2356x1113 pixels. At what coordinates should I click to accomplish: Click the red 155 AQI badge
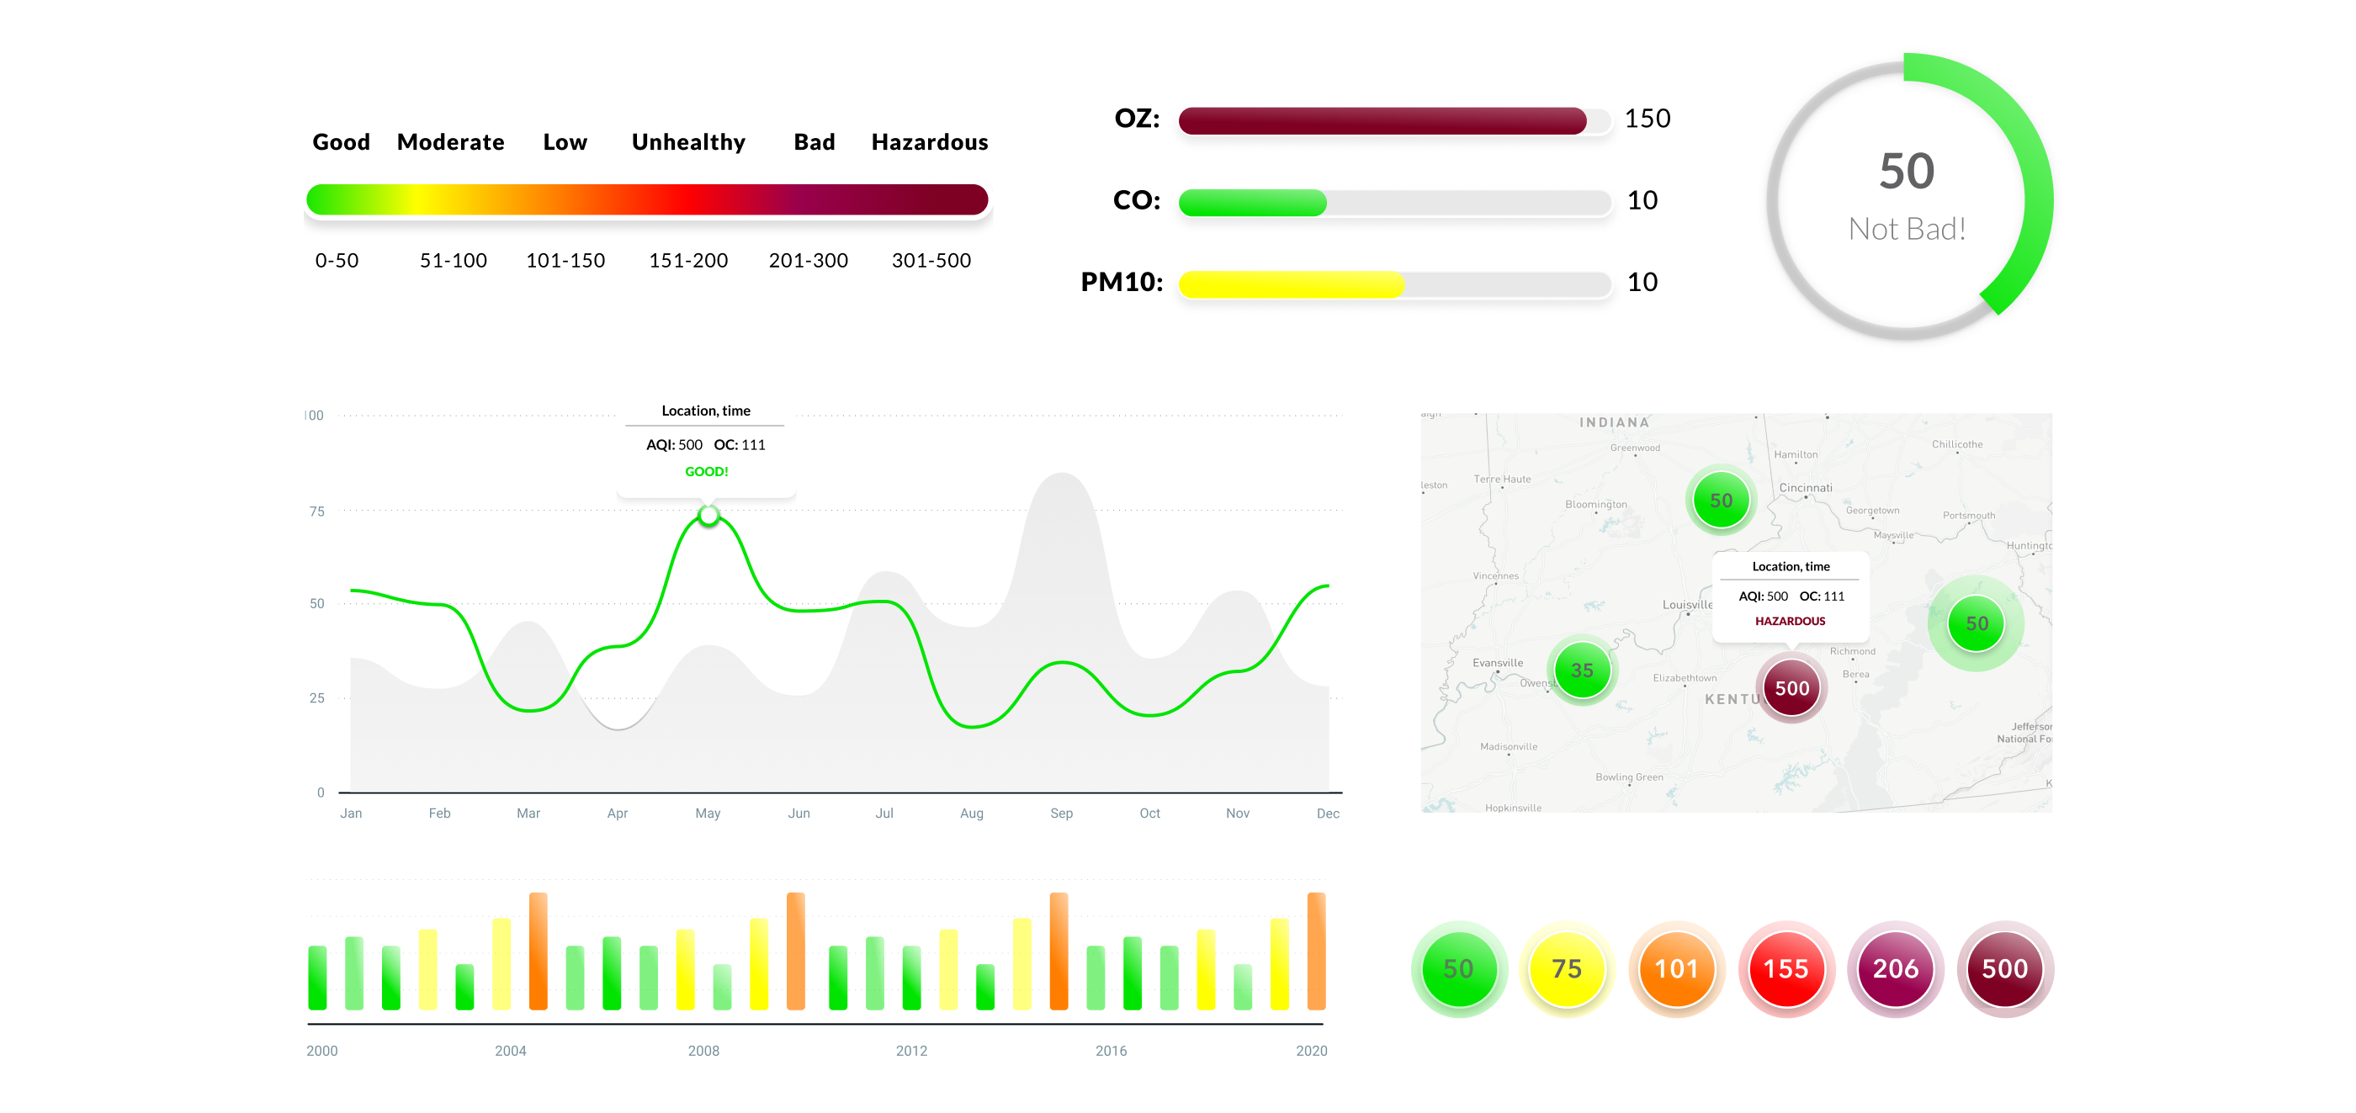(x=1786, y=968)
